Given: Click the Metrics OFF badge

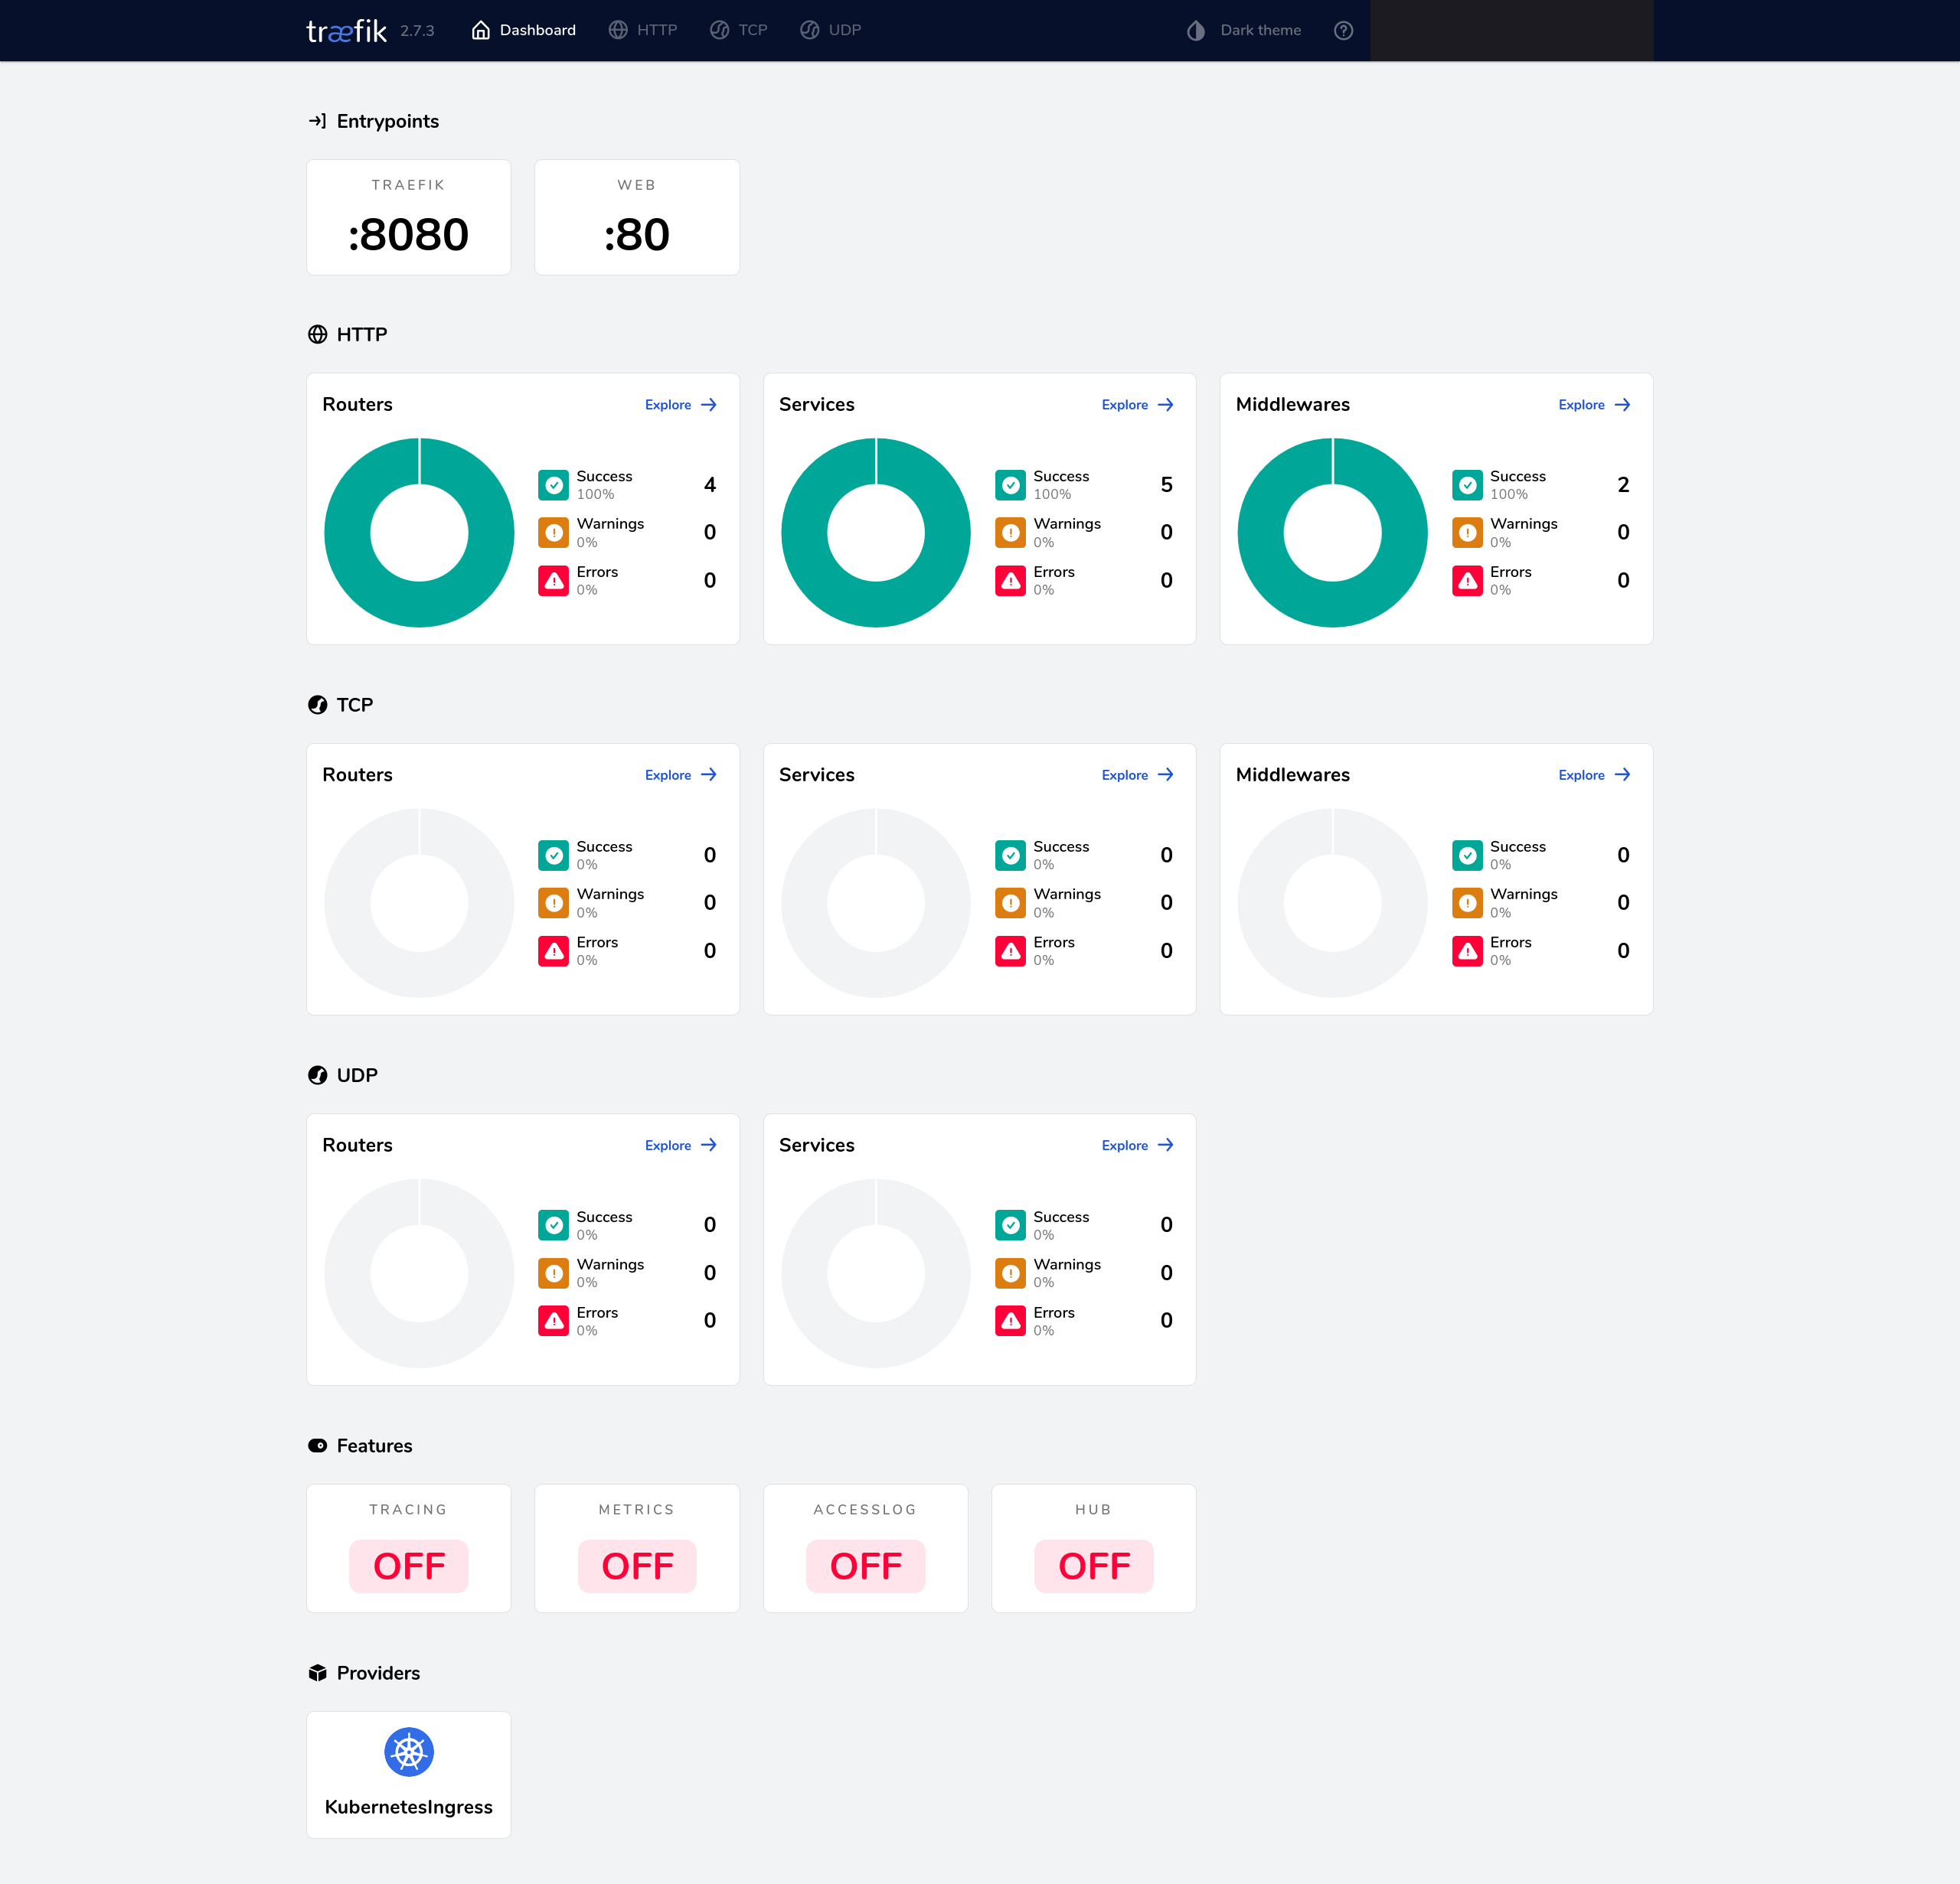Looking at the screenshot, I should point(637,1566).
